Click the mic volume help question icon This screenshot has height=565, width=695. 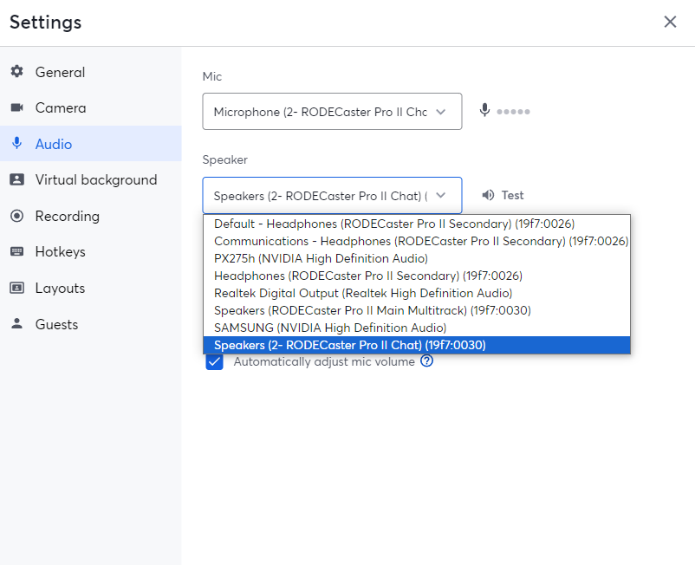[x=427, y=361]
